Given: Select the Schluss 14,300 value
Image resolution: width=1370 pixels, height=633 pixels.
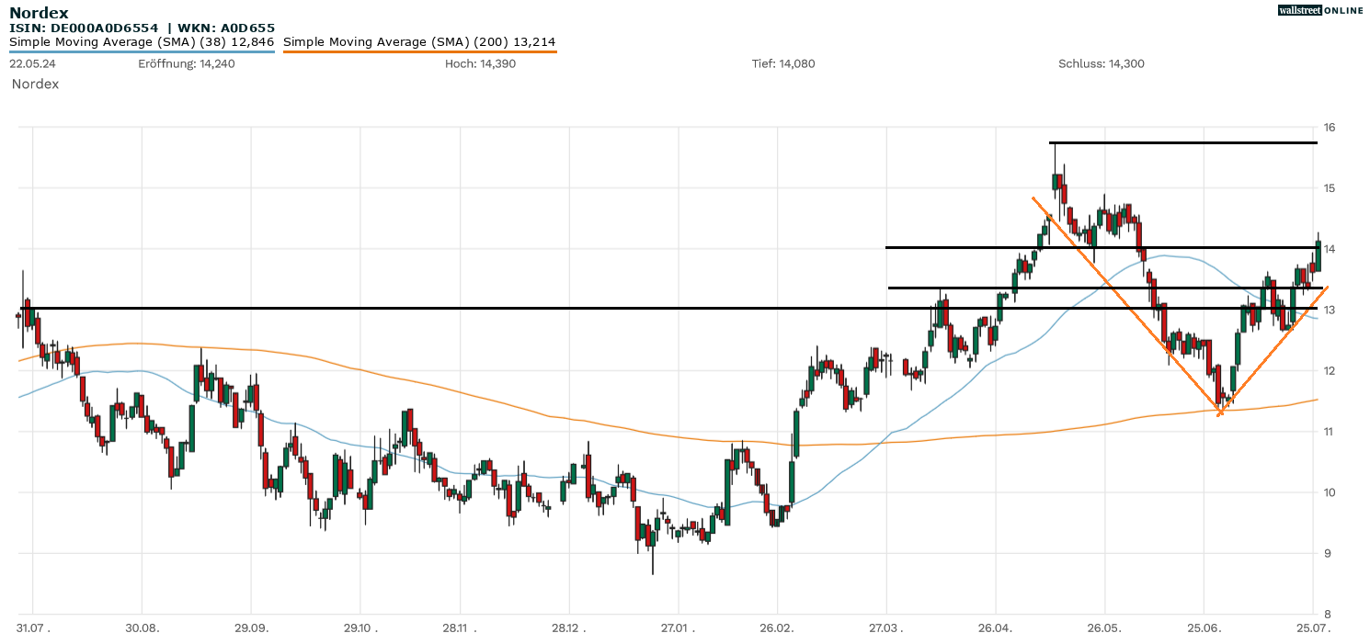Looking at the screenshot, I should [x=1102, y=63].
